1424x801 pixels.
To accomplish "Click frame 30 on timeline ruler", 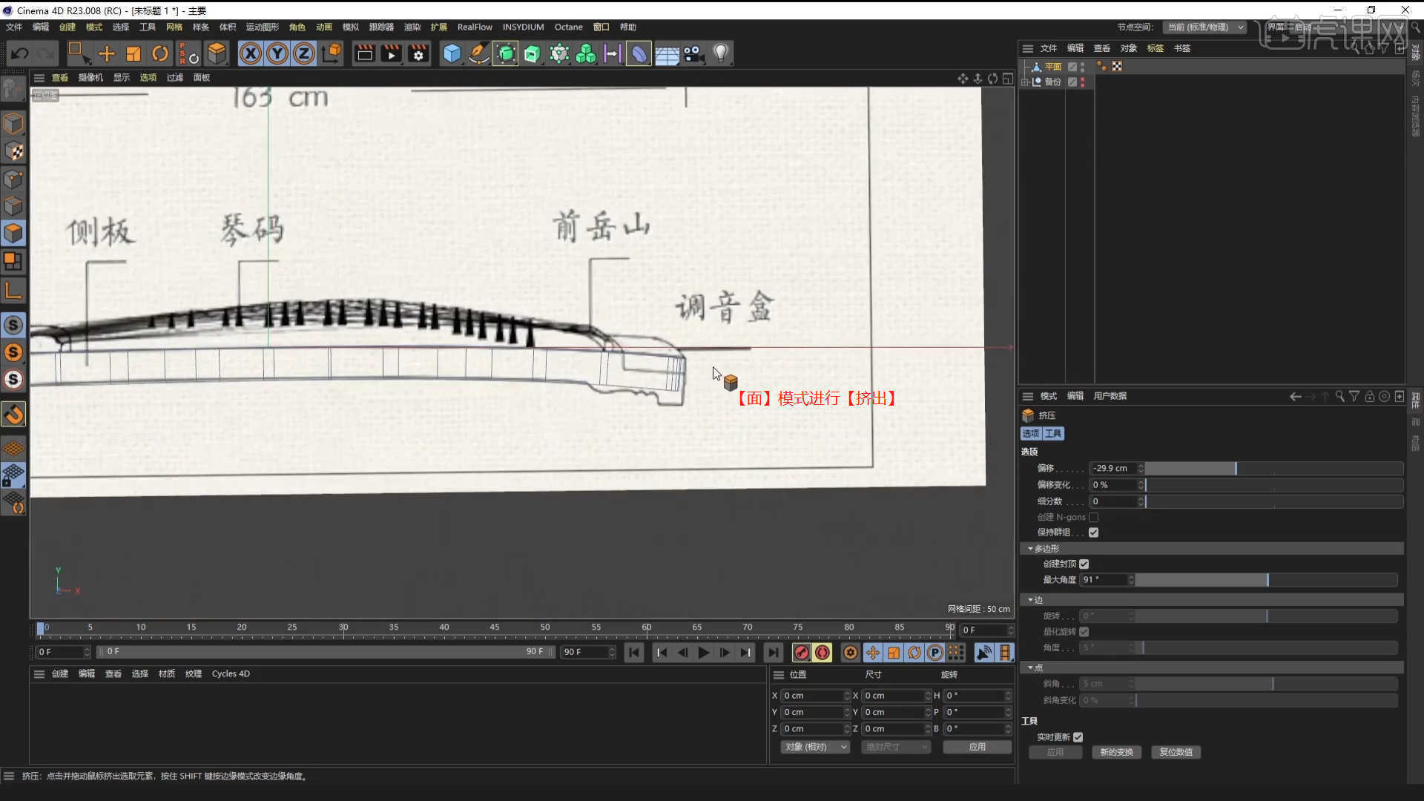I will tap(343, 627).
